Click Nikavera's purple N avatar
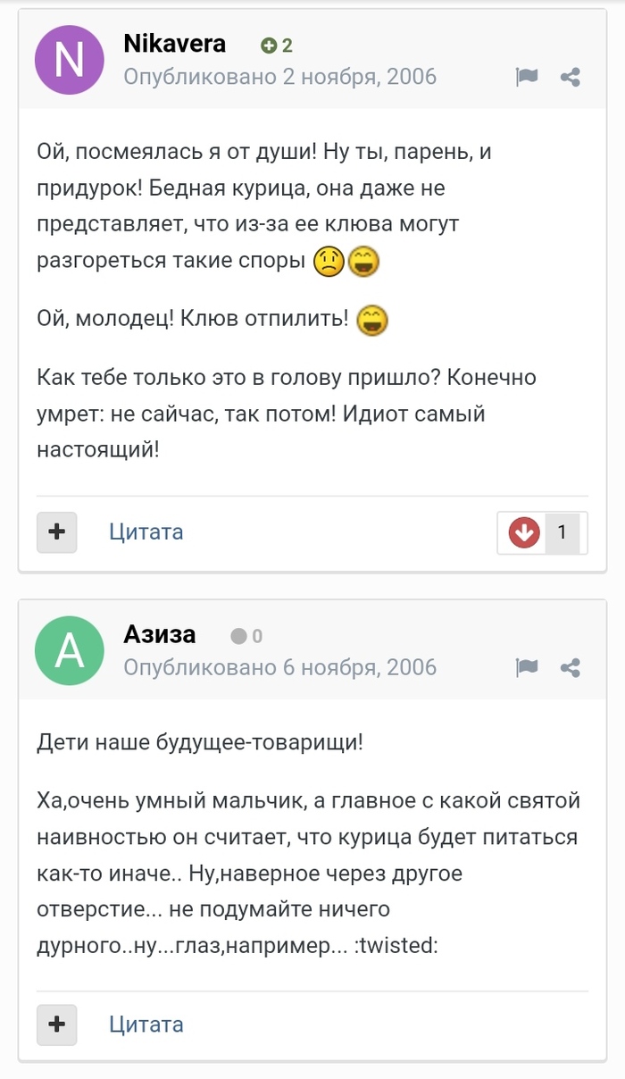 tap(70, 60)
